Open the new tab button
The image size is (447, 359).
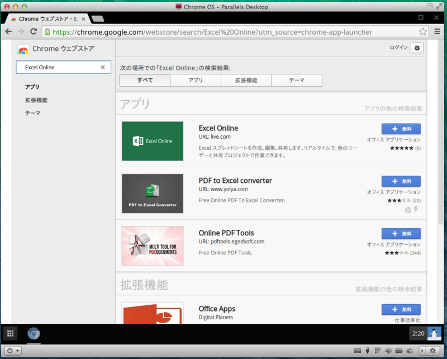coord(98,19)
